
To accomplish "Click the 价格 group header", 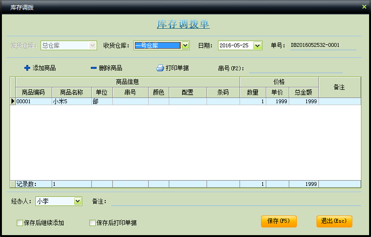I will [x=279, y=82].
